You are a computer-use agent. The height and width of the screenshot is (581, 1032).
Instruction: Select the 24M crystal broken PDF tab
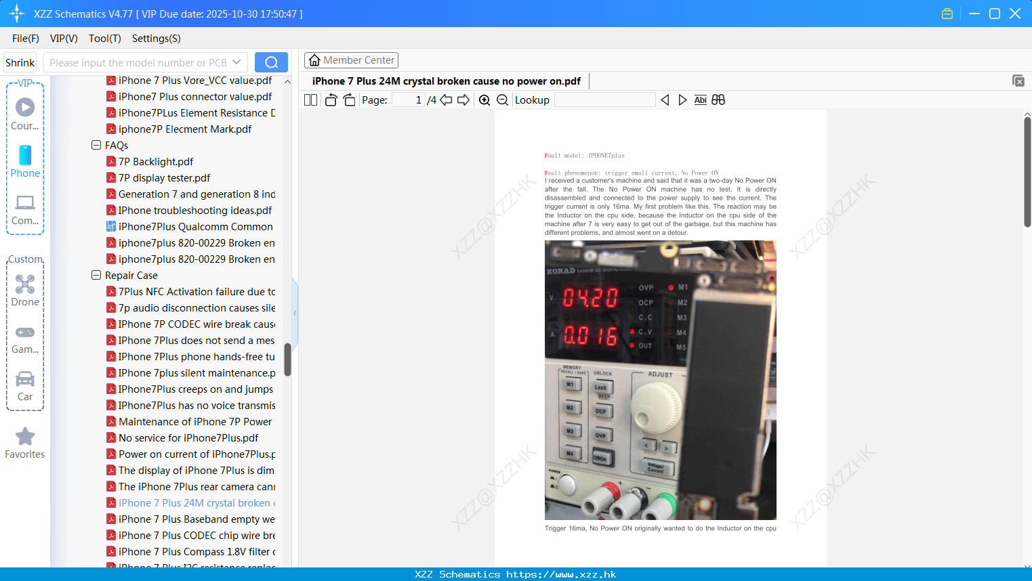coord(447,81)
